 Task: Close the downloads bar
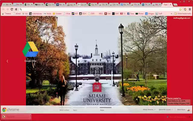[x=190, y=117]
